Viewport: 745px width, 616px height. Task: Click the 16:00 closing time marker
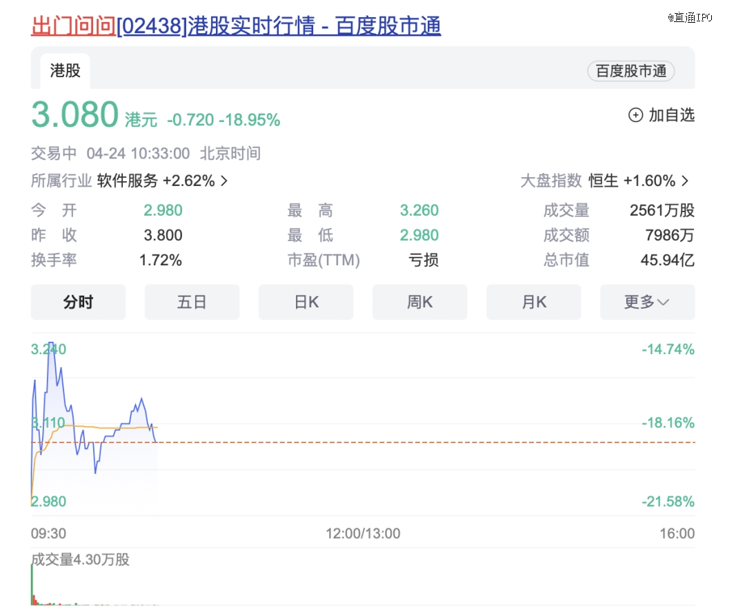click(677, 533)
